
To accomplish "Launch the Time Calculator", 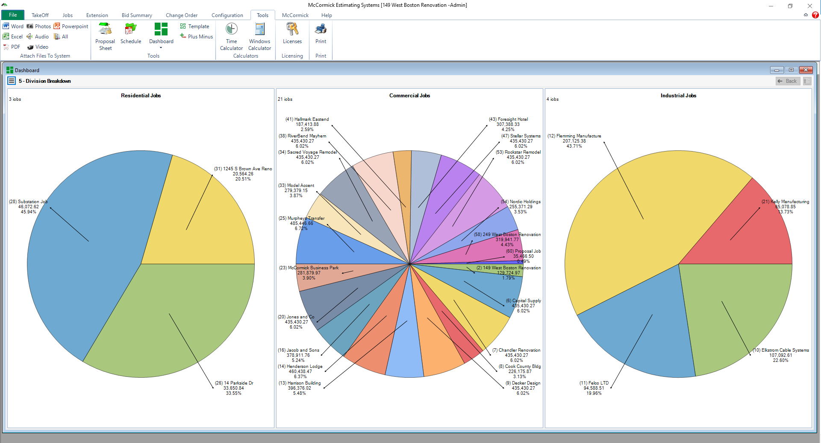I will 231,37.
